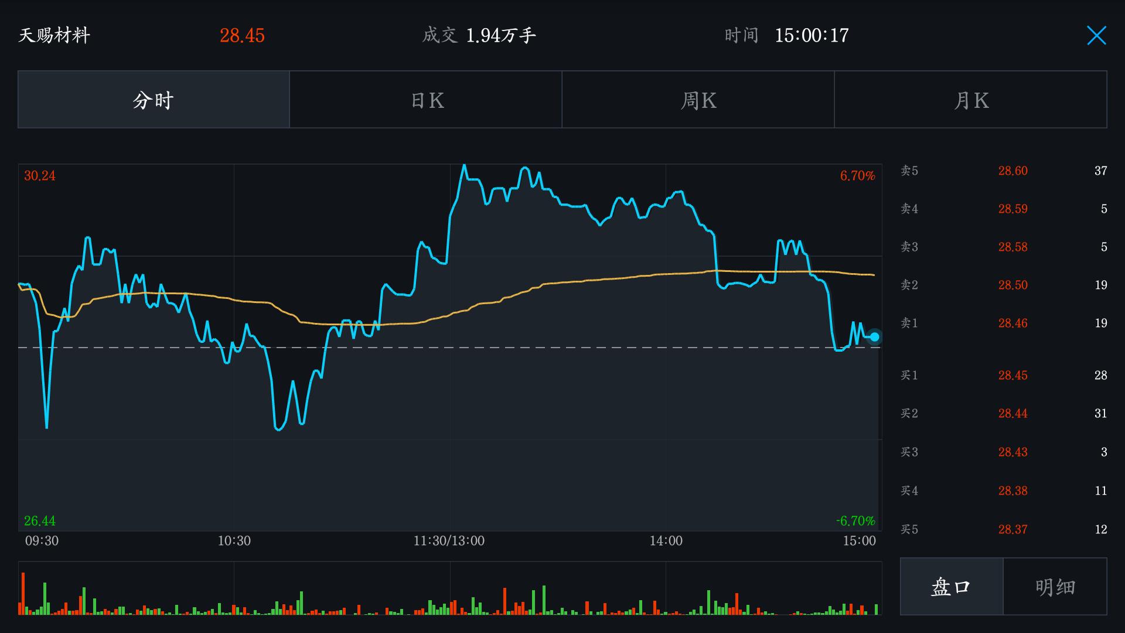Close the stock detail view
Screen dimensions: 1125x633
[x=1096, y=35]
